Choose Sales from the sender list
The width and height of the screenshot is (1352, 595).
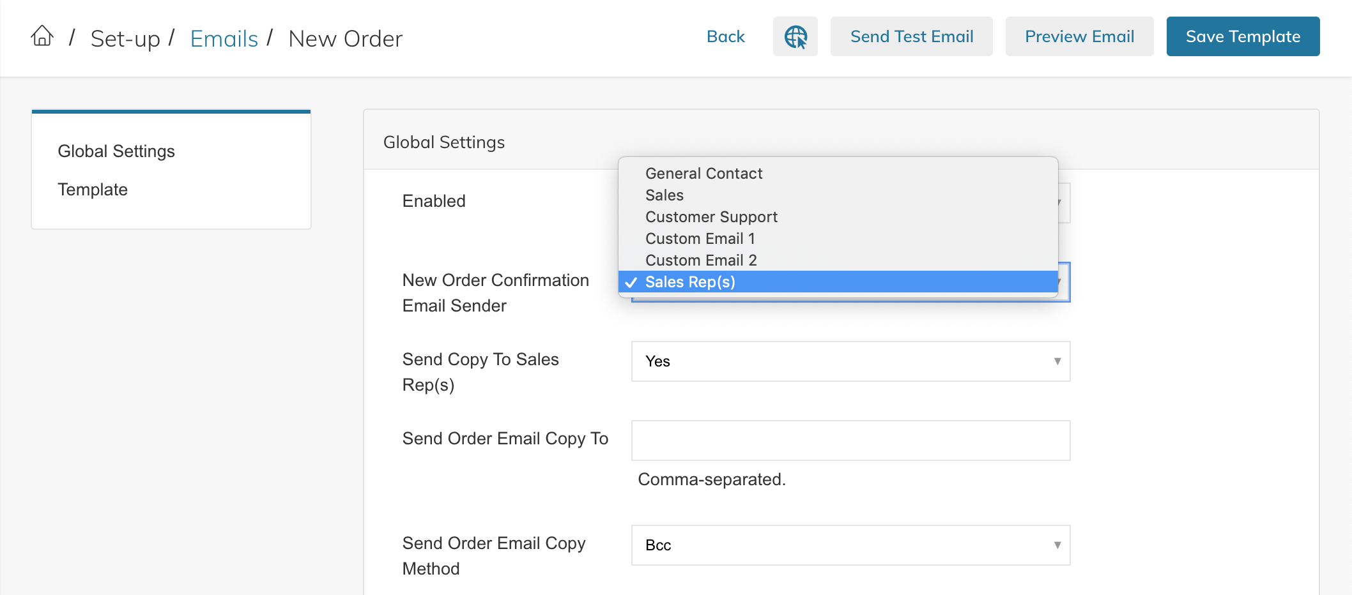[x=838, y=195]
